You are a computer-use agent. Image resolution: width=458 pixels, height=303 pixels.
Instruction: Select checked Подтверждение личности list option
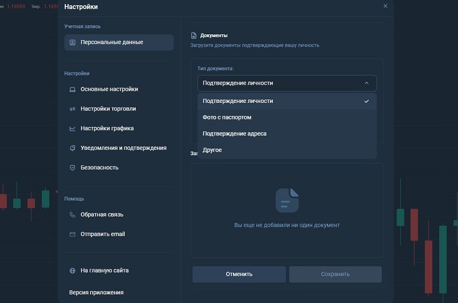coord(238,101)
